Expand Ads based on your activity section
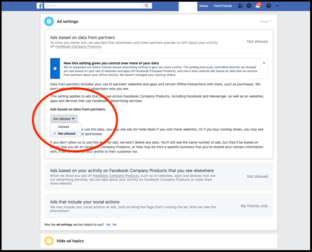The image size is (312, 252). (x=159, y=177)
